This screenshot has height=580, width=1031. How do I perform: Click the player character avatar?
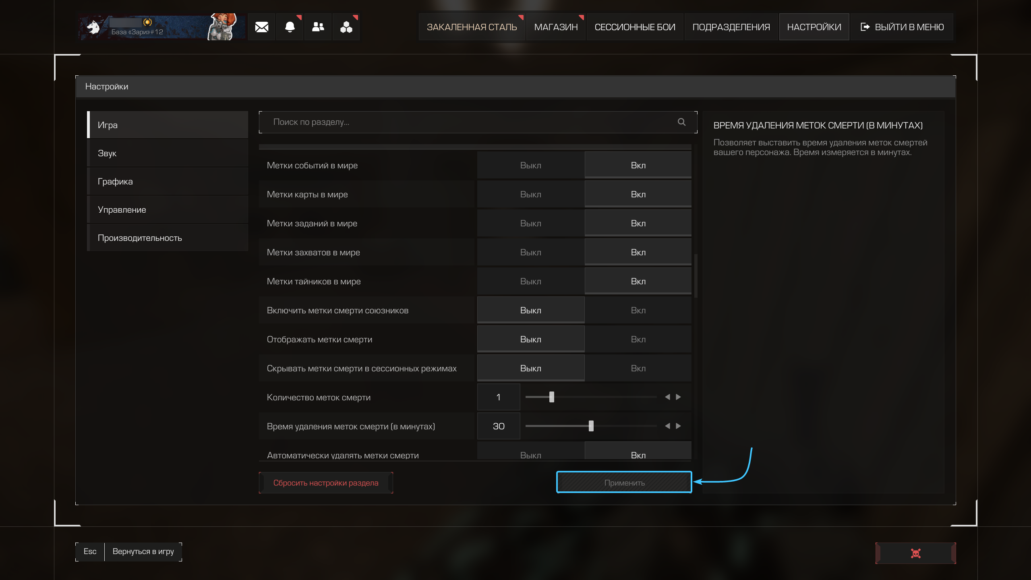(222, 27)
